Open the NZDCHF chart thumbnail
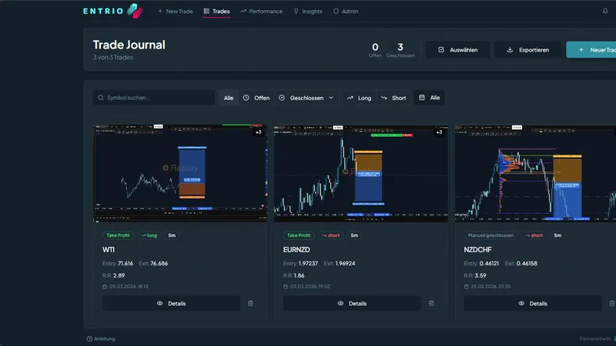Screen dimensions: 616x346 535,174
